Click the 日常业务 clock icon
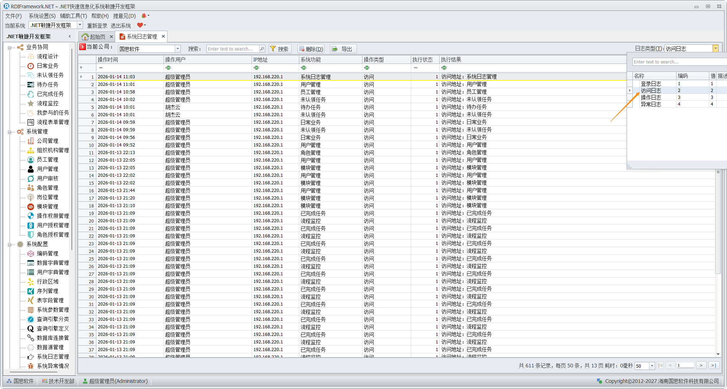Viewport: 727px width, 389px height. (31, 66)
